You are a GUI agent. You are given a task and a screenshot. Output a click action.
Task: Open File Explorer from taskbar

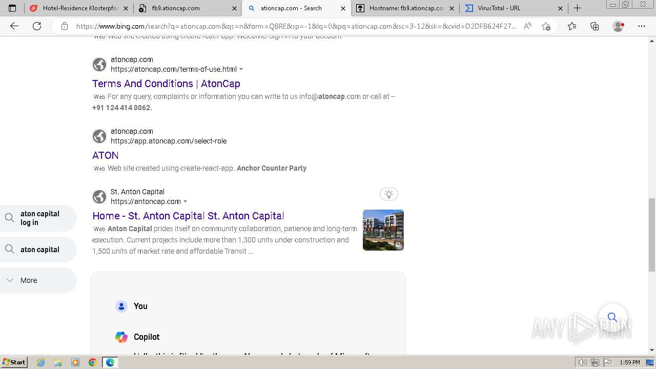click(58, 362)
